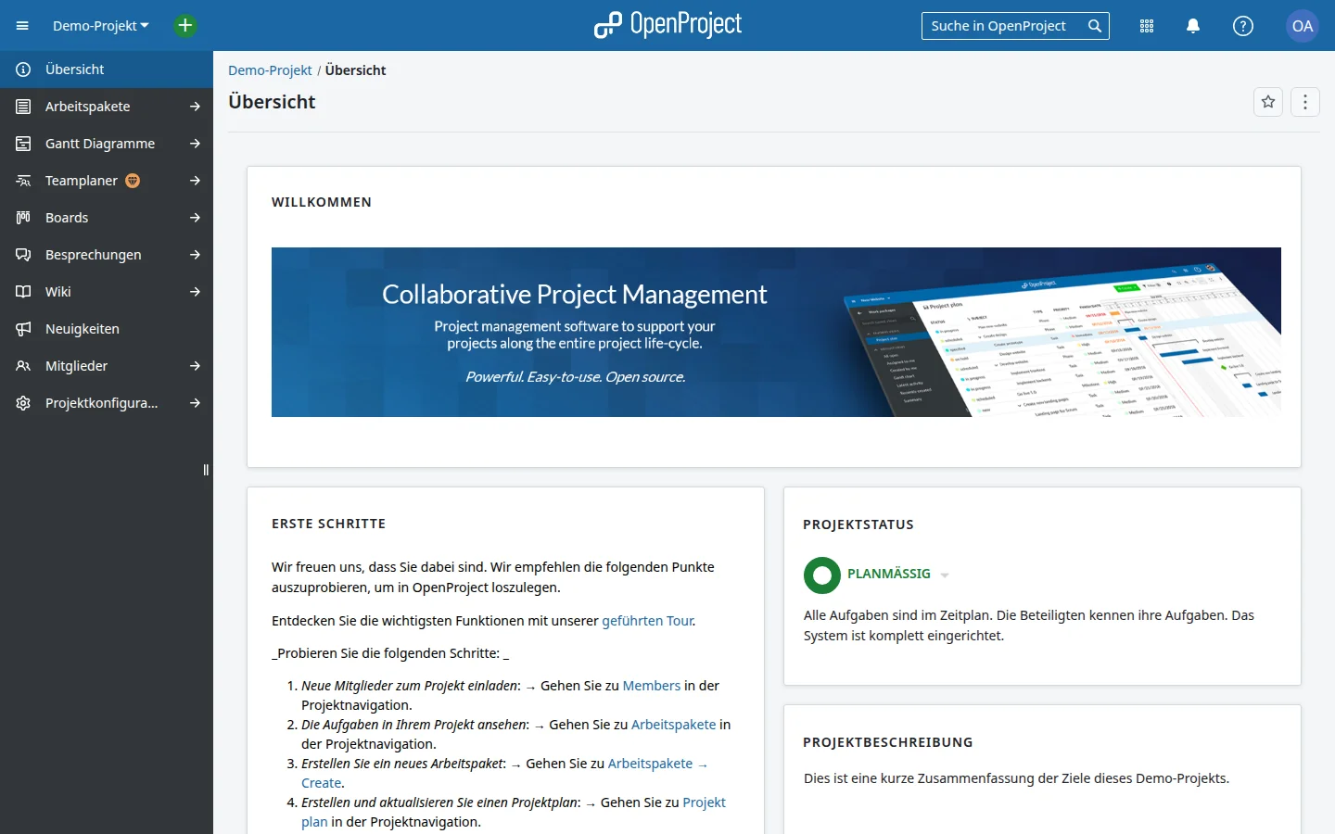
Task: Open the Demo-Projekt project dropdown
Action: click(101, 26)
